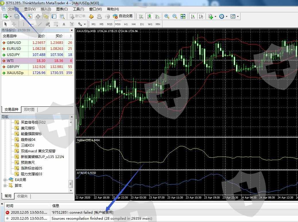Expand the 脚本 scripts tree node
The width and height of the screenshot is (298, 222).
click(x=5, y=186)
